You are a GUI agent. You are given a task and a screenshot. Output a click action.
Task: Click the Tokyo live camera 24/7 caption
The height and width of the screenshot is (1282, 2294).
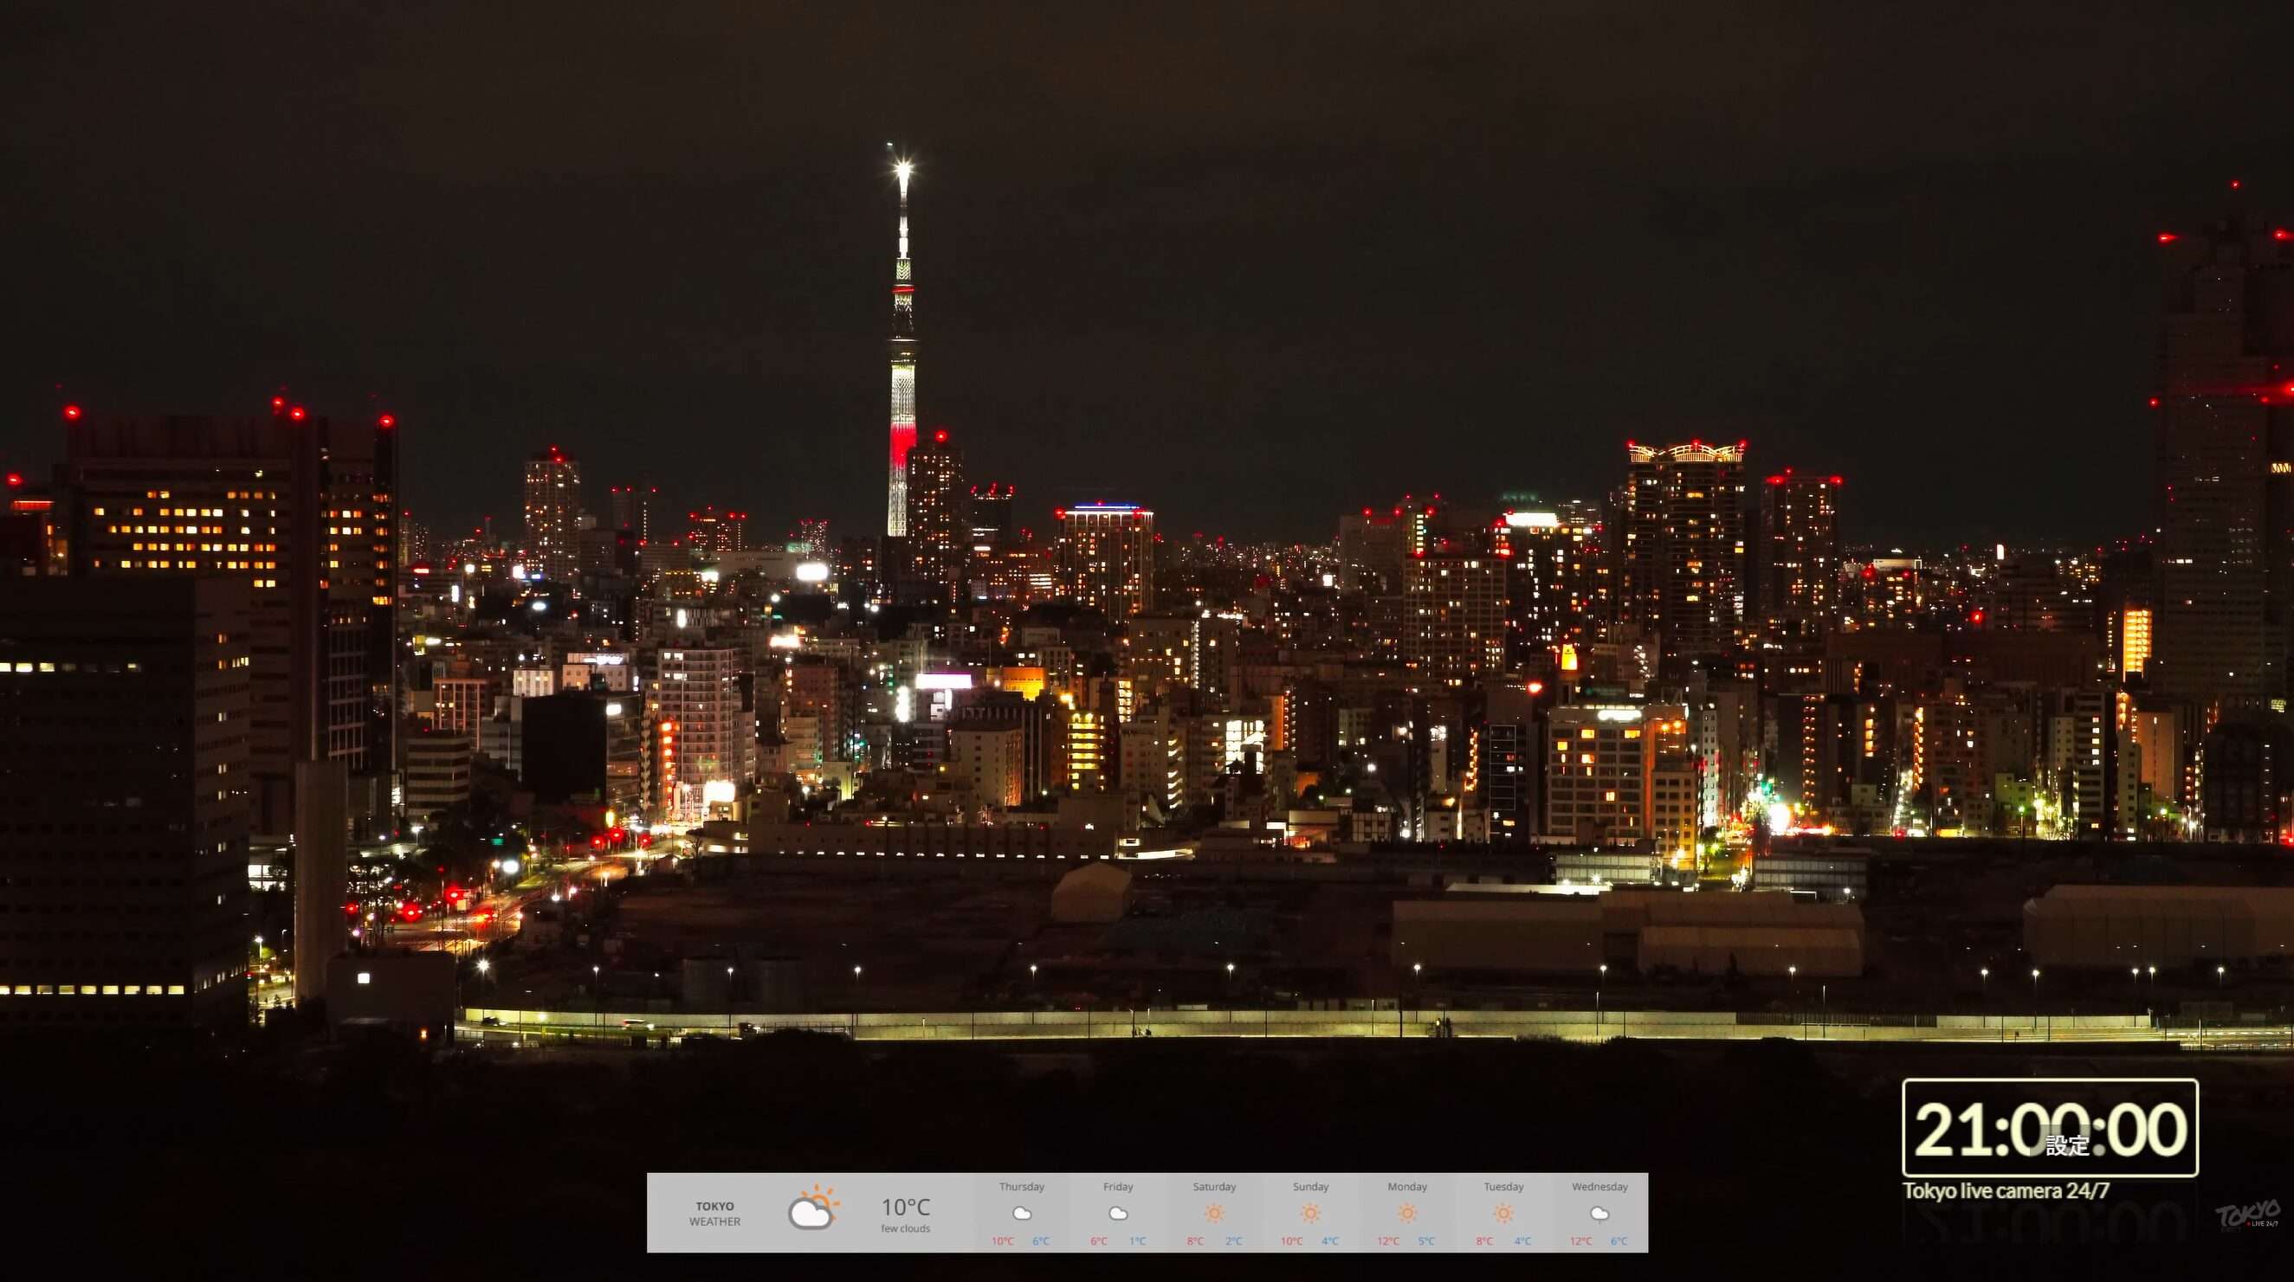[x=2006, y=1191]
